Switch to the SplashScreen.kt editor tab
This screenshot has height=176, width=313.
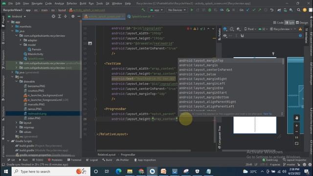(141, 17)
